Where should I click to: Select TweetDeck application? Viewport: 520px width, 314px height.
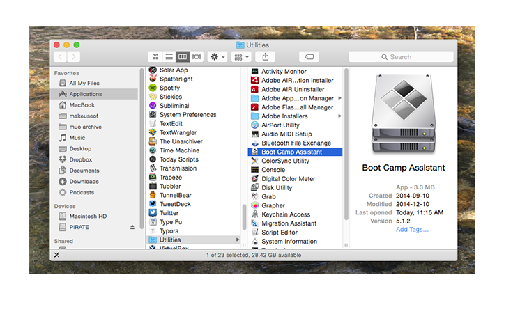[175, 204]
